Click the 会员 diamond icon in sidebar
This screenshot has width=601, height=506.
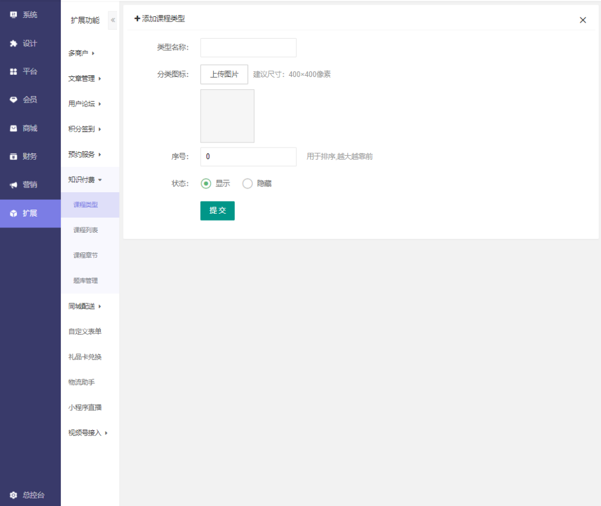coord(13,100)
